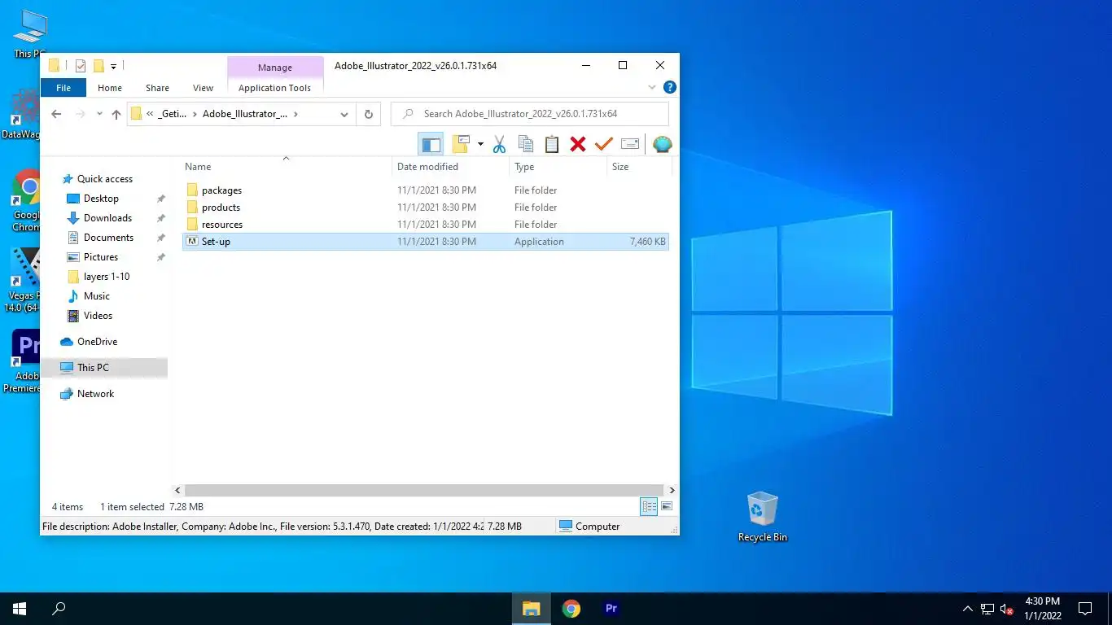Click the red X Delete icon

click(578, 145)
